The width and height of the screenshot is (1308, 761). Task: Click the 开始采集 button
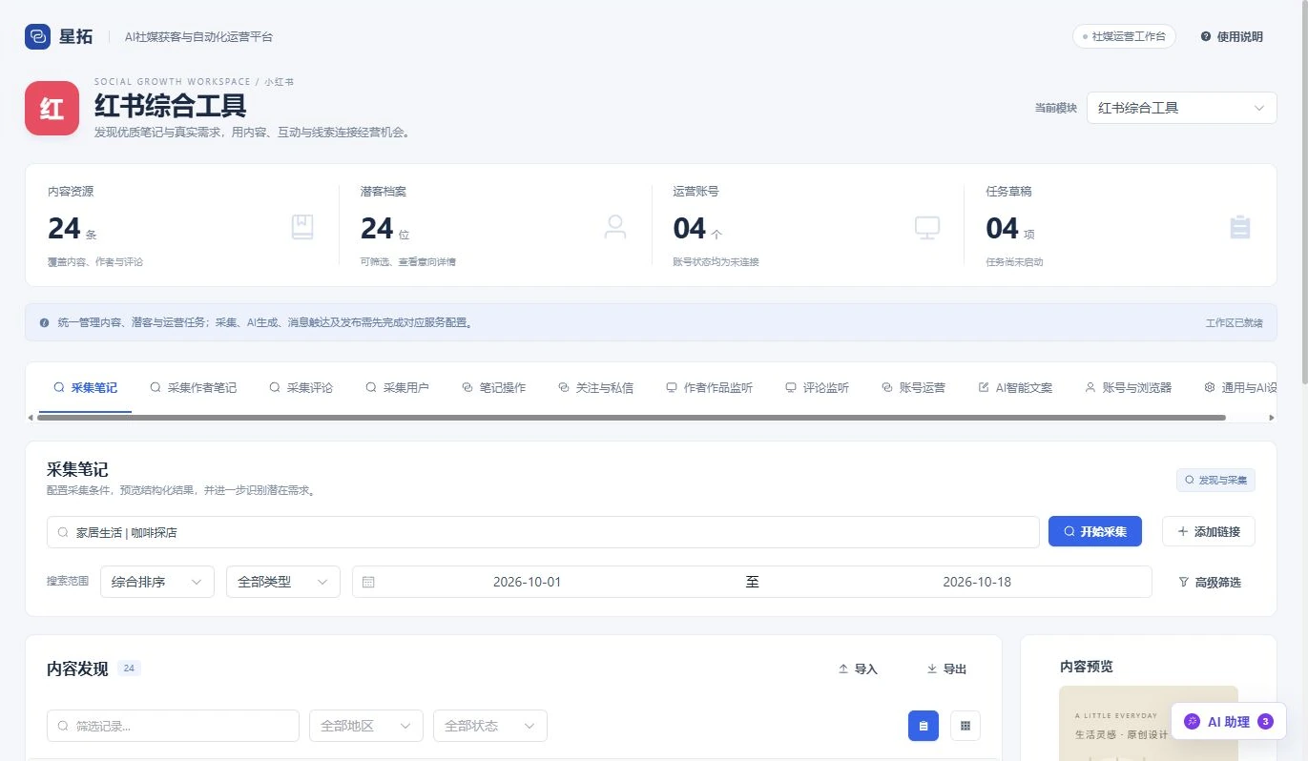(1095, 531)
